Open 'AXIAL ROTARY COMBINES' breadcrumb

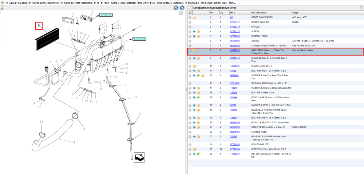pyautogui.click(x=78, y=3)
